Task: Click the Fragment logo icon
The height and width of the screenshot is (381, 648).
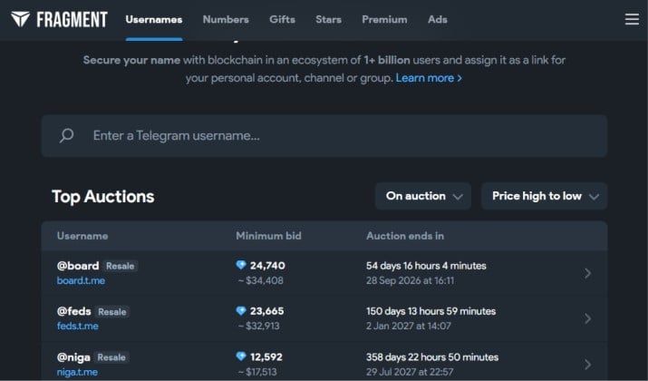Action: [20, 19]
